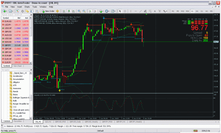221x133 pixels.
Task: Close the Market Watch panel
Action: click(31, 14)
